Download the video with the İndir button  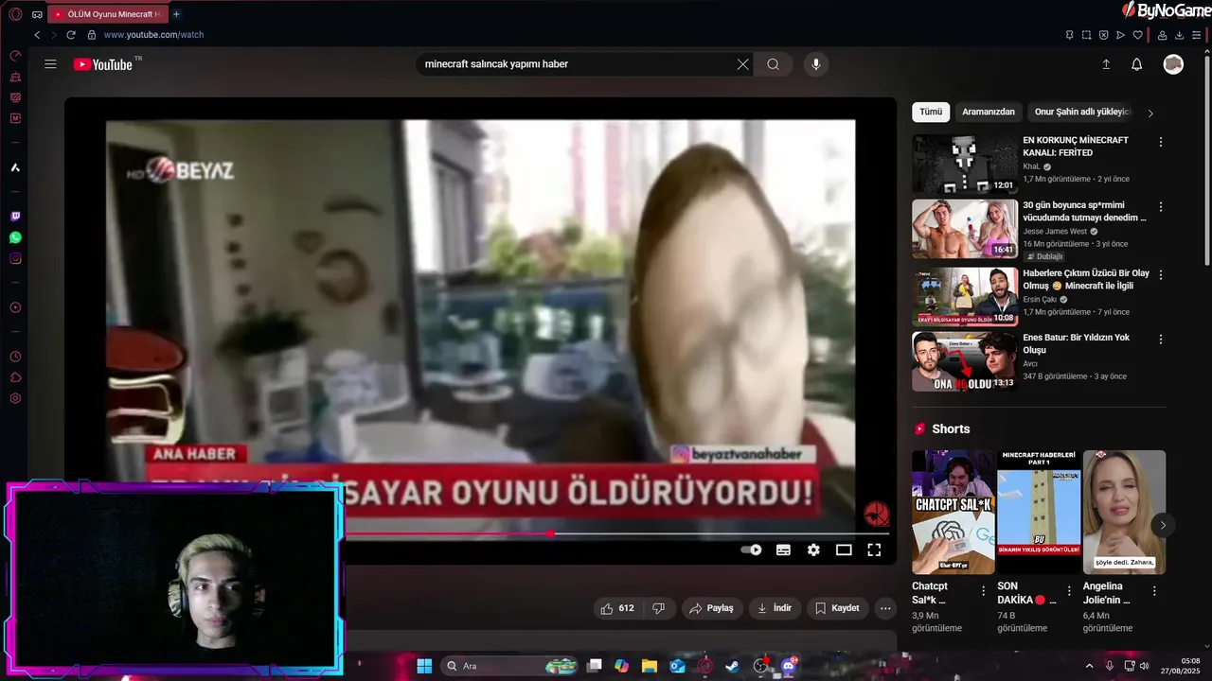(x=774, y=608)
